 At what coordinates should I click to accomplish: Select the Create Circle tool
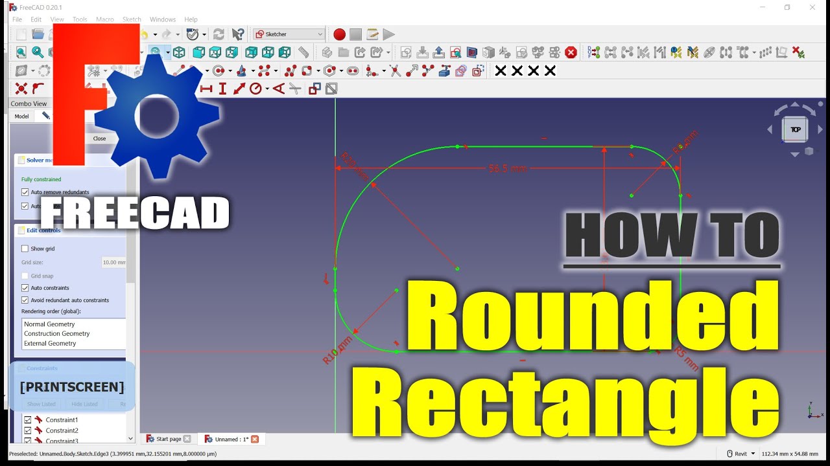219,71
